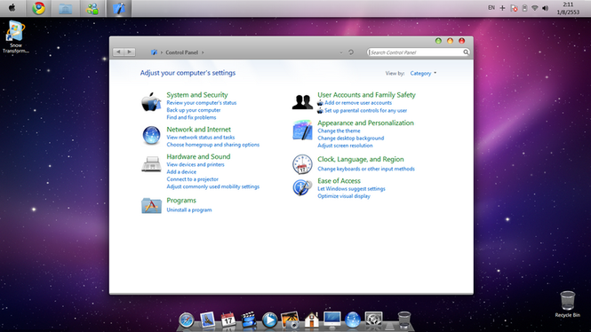Click the Control Panel breadcrumb root icon

pyautogui.click(x=154, y=52)
